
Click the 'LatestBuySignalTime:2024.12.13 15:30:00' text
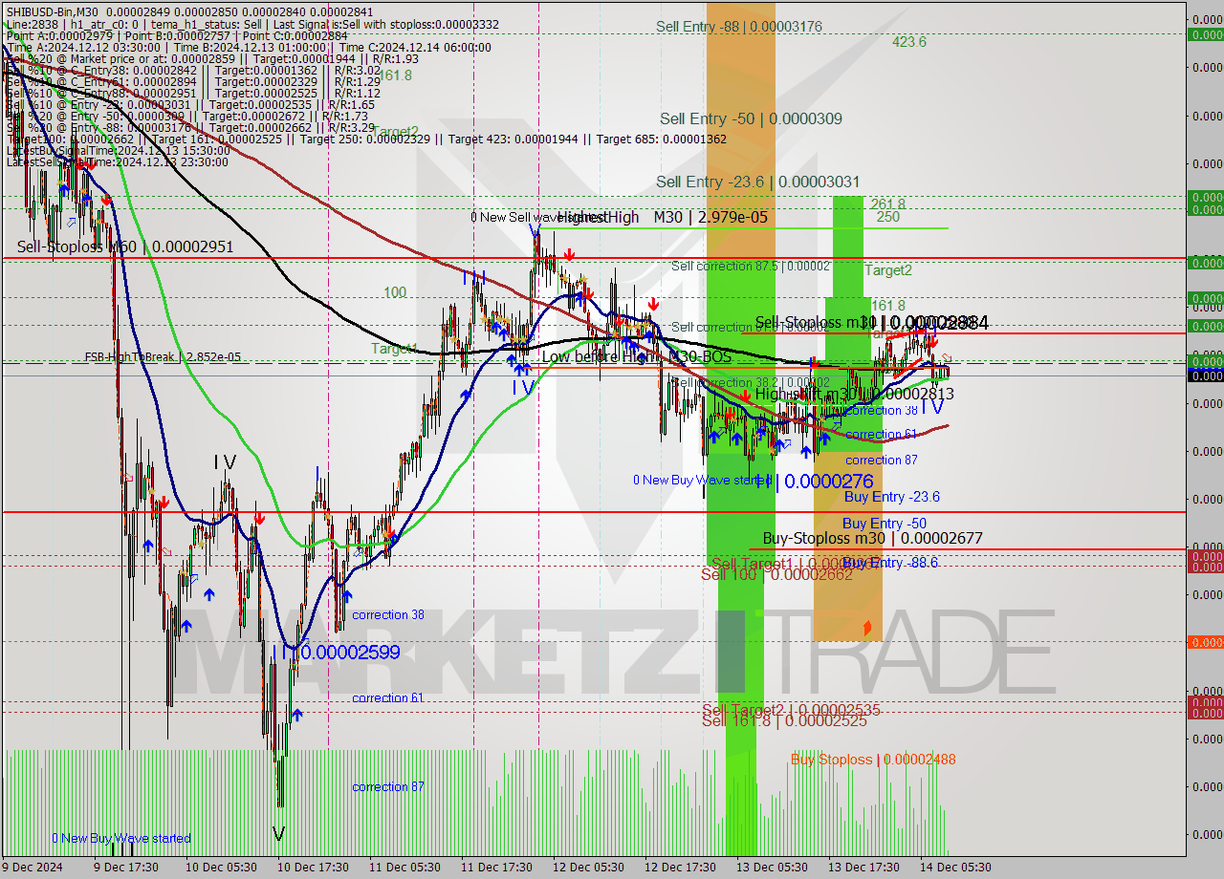(x=118, y=151)
